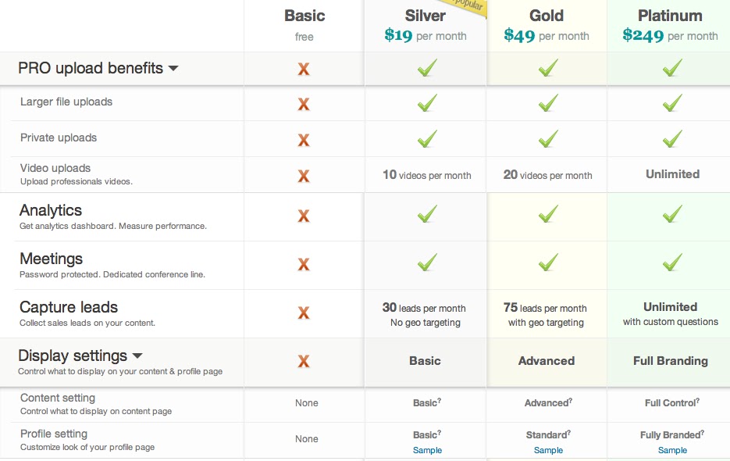Collapse the PRO upload benefits section
Screen dimensions: 730x461
coord(173,69)
